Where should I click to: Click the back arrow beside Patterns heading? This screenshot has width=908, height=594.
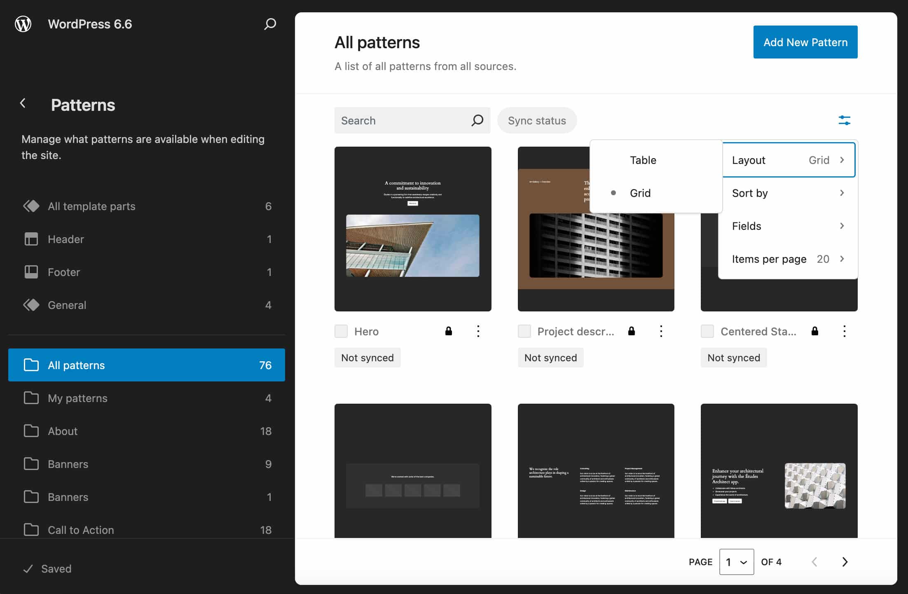point(23,103)
